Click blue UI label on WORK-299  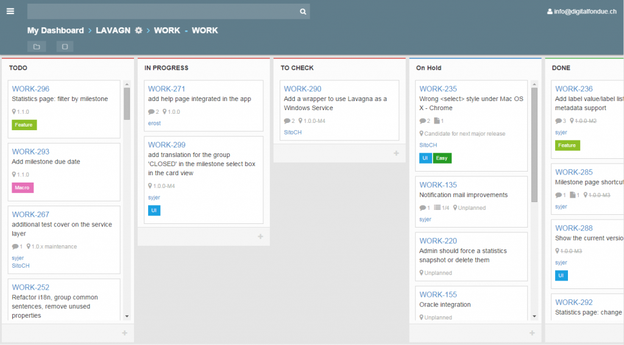tap(154, 211)
